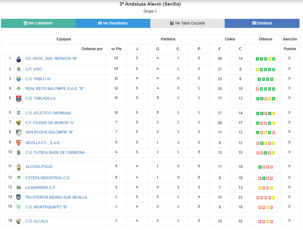Open SEVILLA F.C., S.A.D. team link
Screen dimensions: 303x230
click(43, 143)
